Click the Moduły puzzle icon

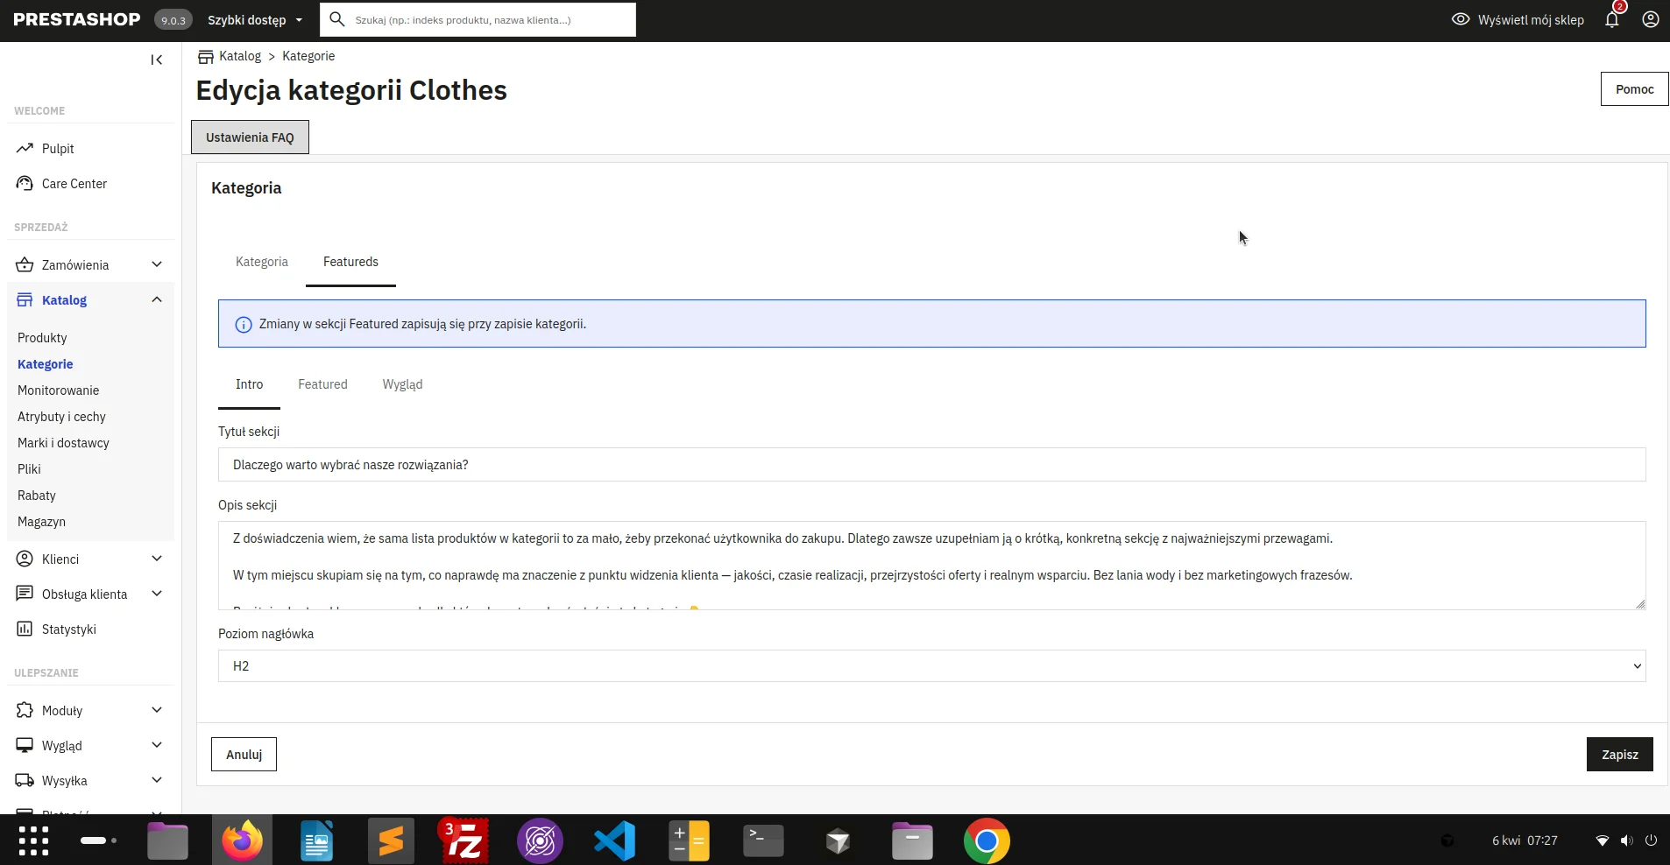tap(25, 710)
